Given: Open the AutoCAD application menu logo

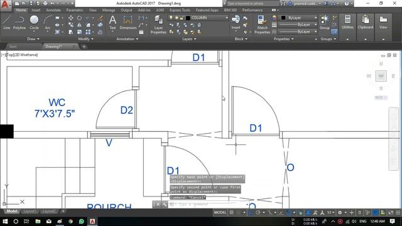Looking at the screenshot, I should coord(5,4).
